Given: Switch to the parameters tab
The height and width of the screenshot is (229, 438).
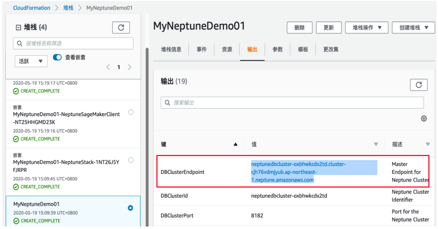Looking at the screenshot, I should tap(278, 49).
